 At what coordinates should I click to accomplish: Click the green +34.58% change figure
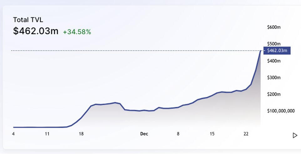(77, 32)
